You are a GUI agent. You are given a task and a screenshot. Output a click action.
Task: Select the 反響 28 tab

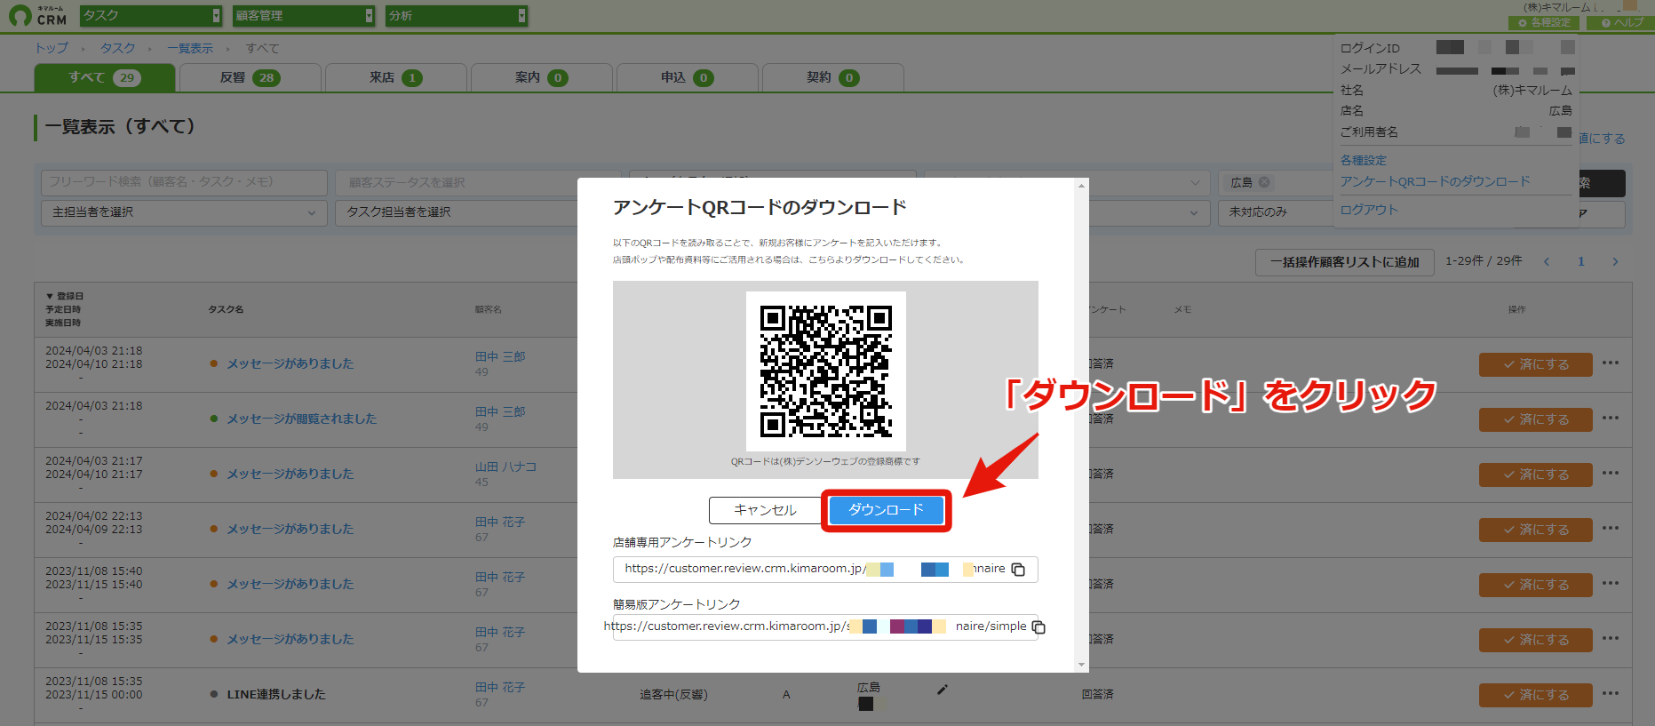[x=250, y=78]
